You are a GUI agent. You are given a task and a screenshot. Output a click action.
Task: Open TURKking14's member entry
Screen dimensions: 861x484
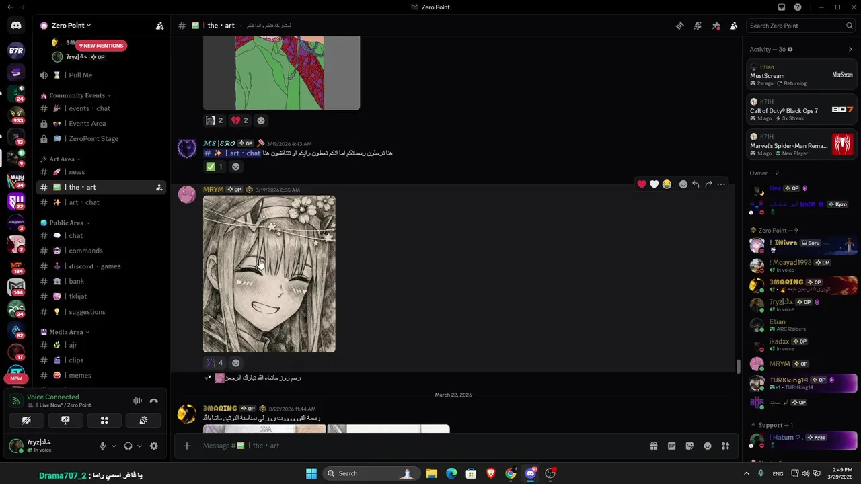pyautogui.click(x=803, y=383)
